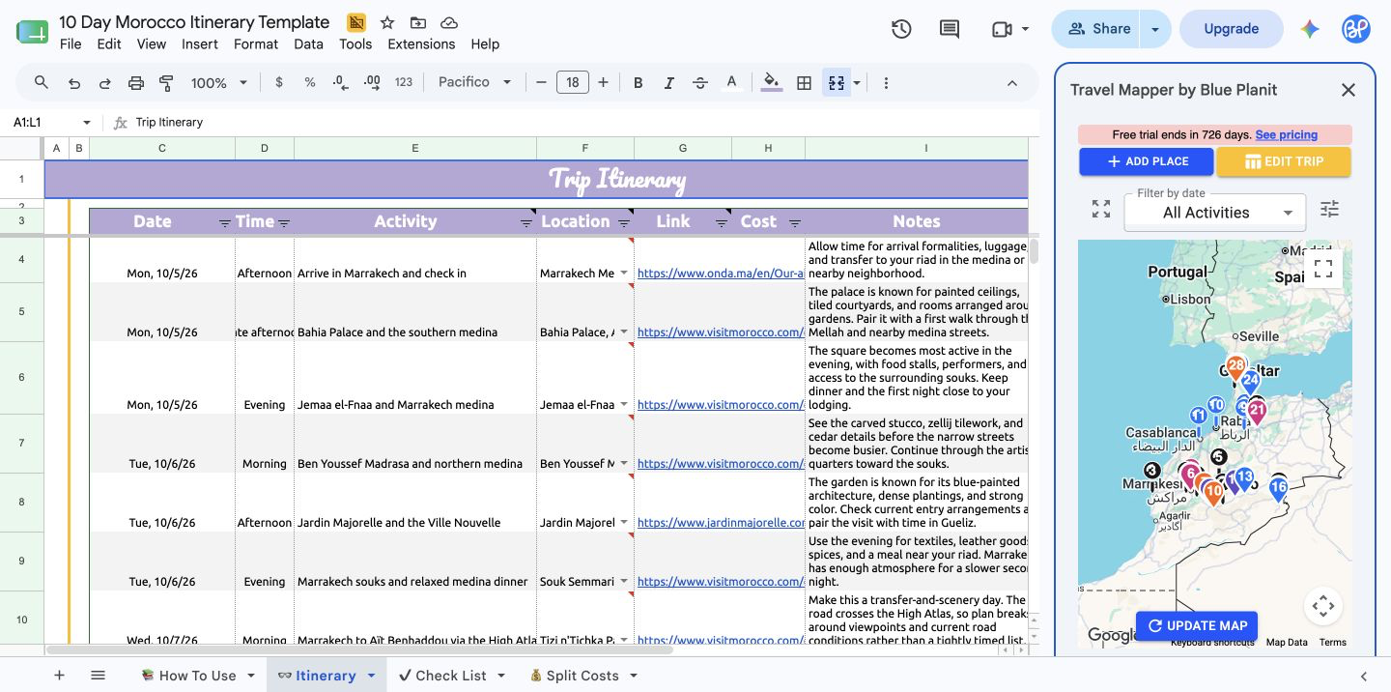The image size is (1391, 692).
Task: Open map filter settings sliders icon
Action: [x=1330, y=209]
